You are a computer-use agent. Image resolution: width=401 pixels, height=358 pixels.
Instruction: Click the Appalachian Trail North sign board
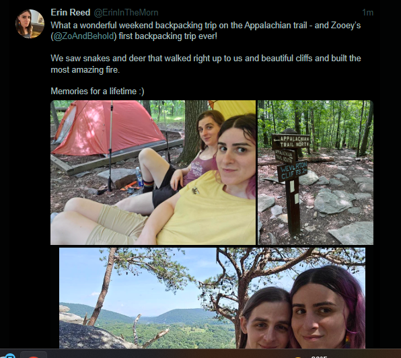click(291, 141)
